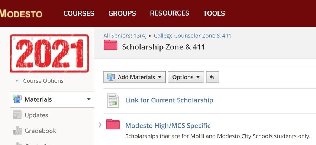Image resolution: width=316 pixels, height=145 pixels.
Task: Click the Updates sidebar icon
Action: pyautogui.click(x=17, y=115)
